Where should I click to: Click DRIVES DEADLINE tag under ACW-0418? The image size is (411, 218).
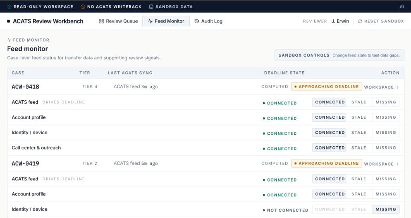click(64, 102)
